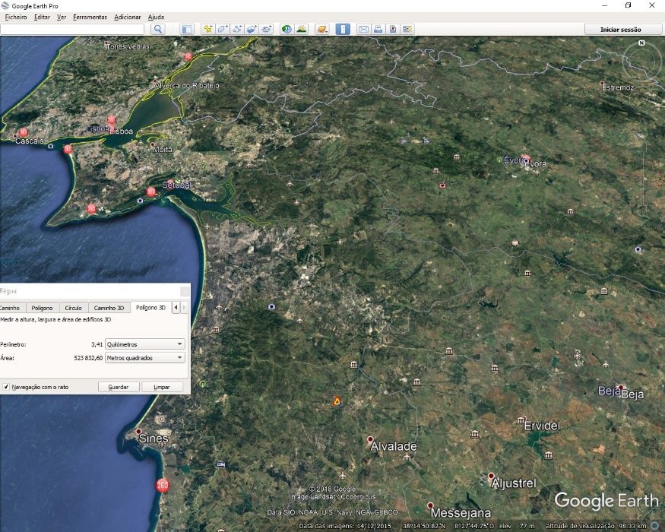Click the area value 523 832,60
This screenshot has width=665, height=532.
[88, 358]
